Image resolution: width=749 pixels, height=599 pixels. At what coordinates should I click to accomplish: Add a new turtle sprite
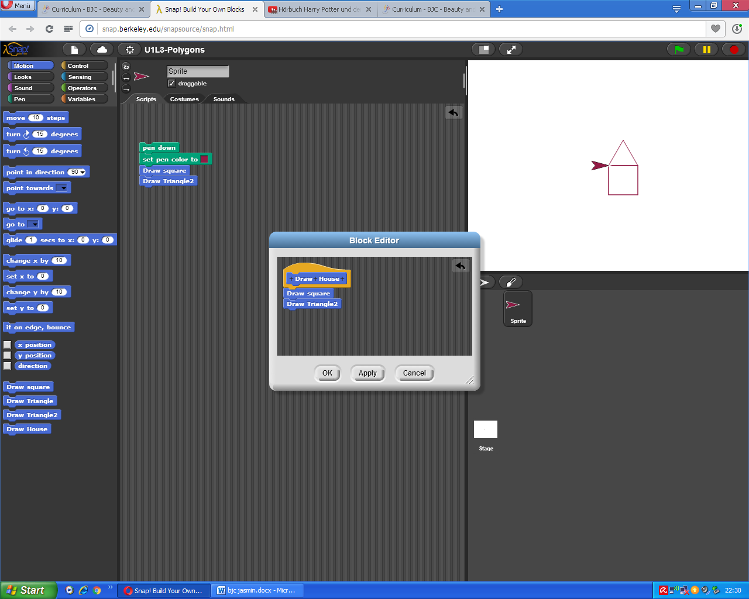pos(485,283)
